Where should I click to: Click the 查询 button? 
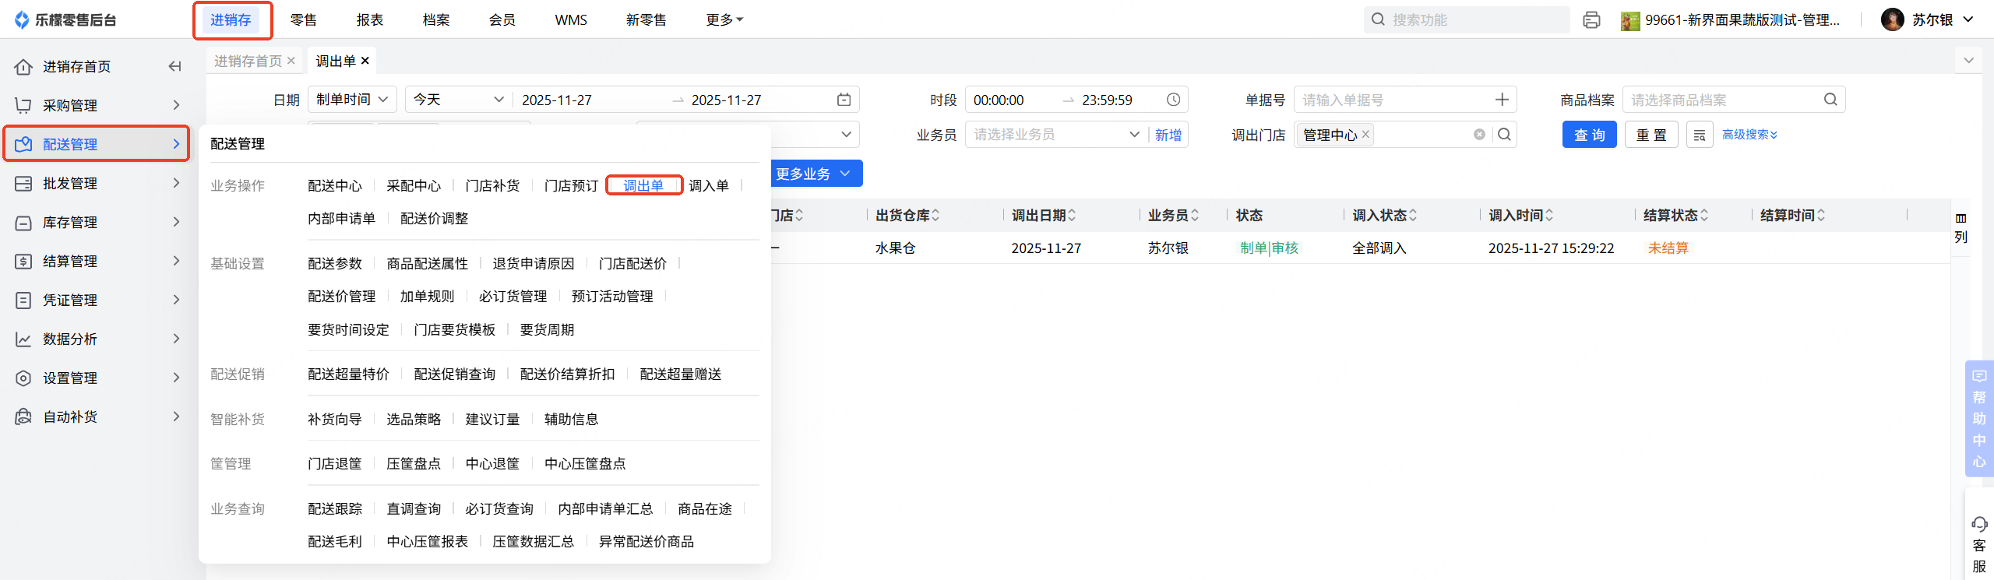click(x=1589, y=135)
